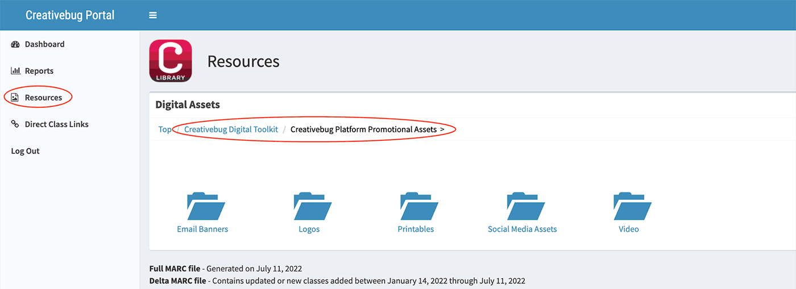The width and height of the screenshot is (796, 289).
Task: Click the Video label link
Action: [629, 229]
